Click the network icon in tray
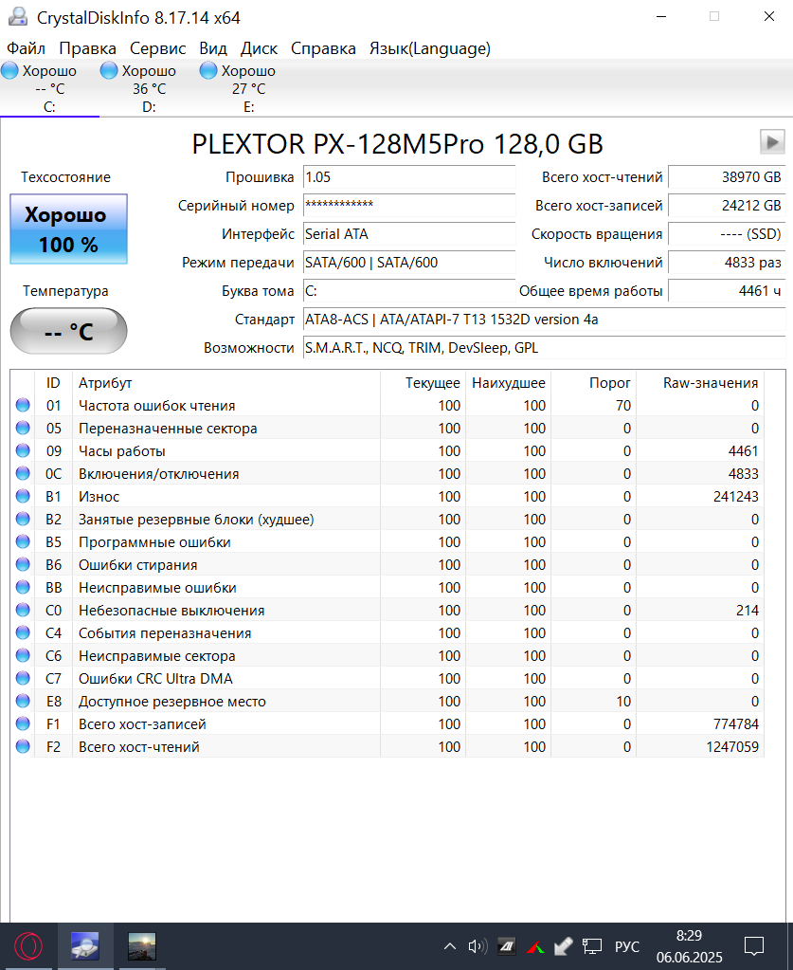The height and width of the screenshot is (970, 793). tap(591, 946)
